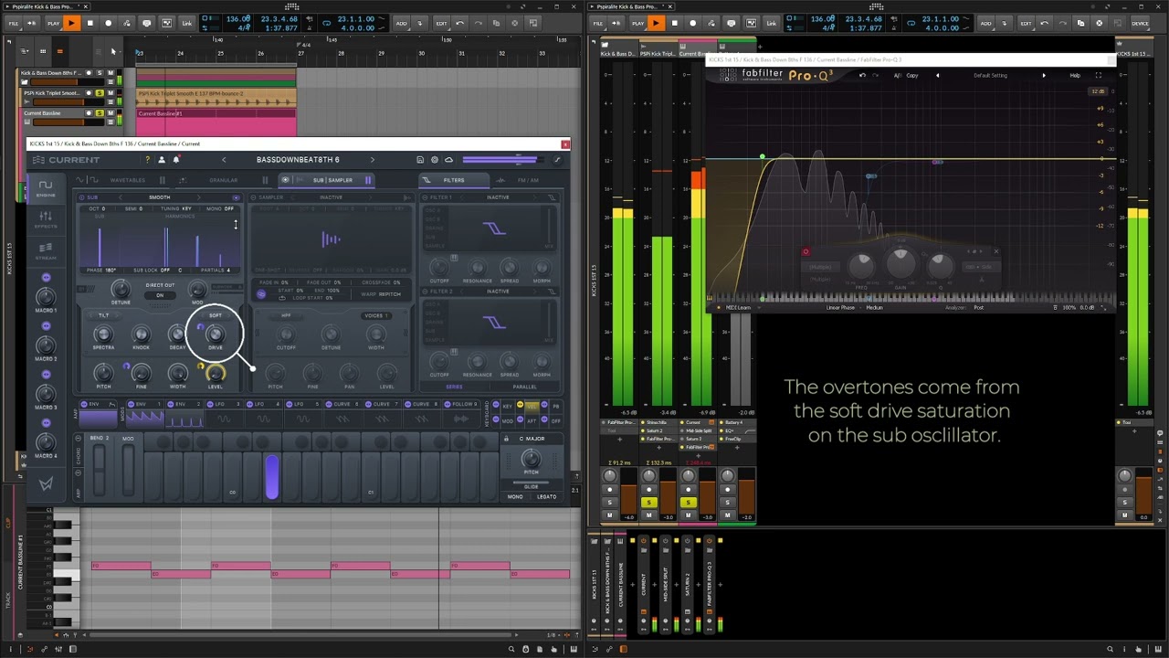
Task: Enable MONO glide mode
Action: click(515, 497)
